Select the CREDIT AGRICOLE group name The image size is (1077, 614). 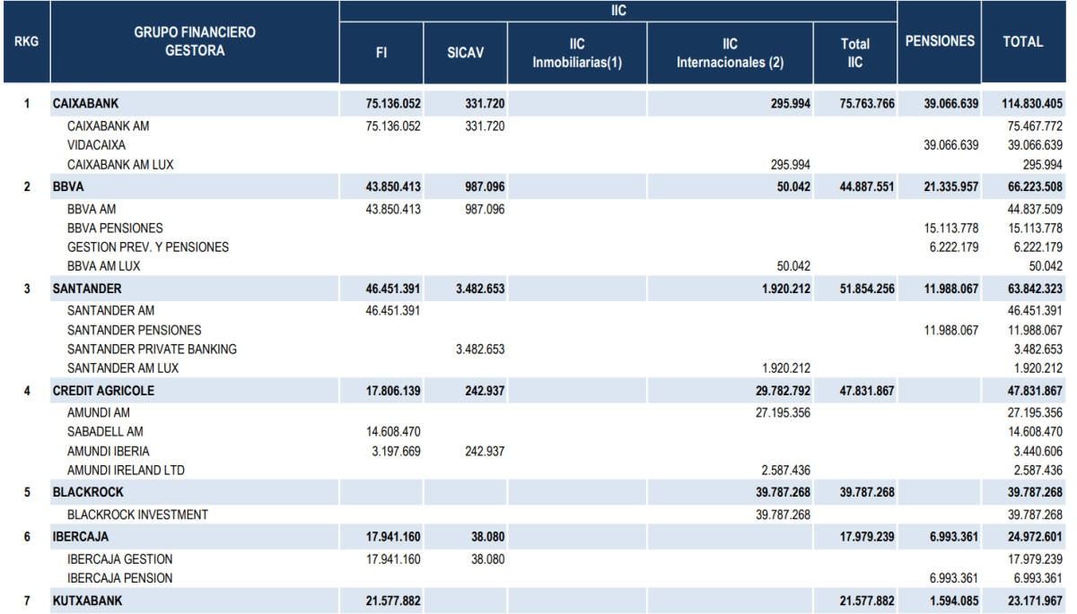(x=103, y=391)
